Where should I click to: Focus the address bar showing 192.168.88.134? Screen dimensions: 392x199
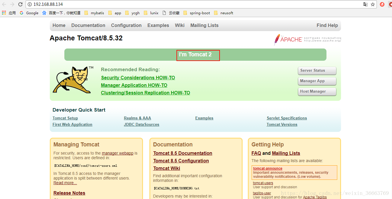point(195,4)
